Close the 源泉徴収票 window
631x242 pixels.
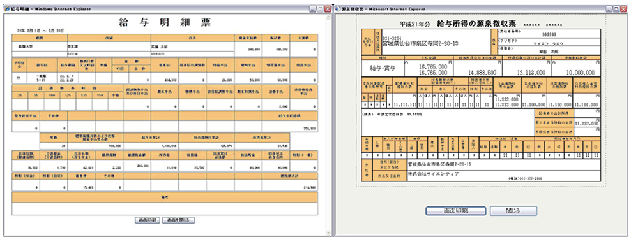pos(624,9)
